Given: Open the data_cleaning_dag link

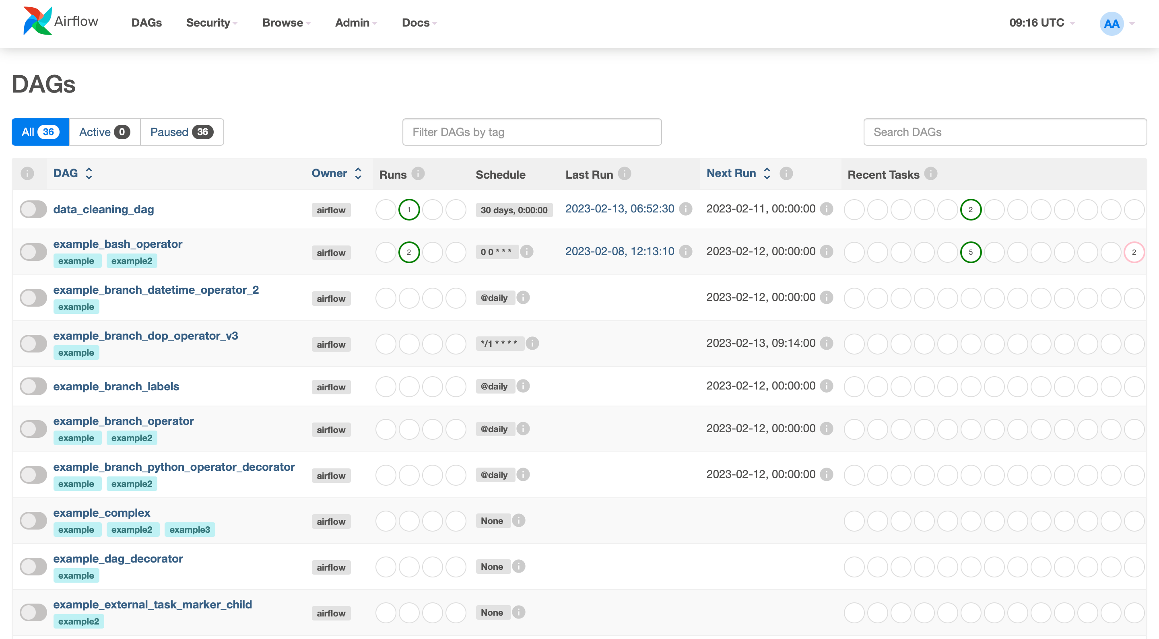Looking at the screenshot, I should (103, 209).
